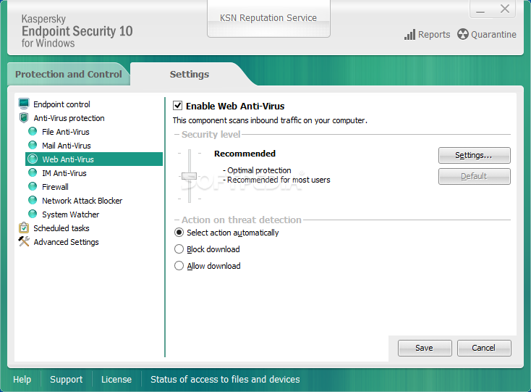Screen dimensions: 531x392
Task: Click the Firewall green globe icon
Action: click(33, 186)
